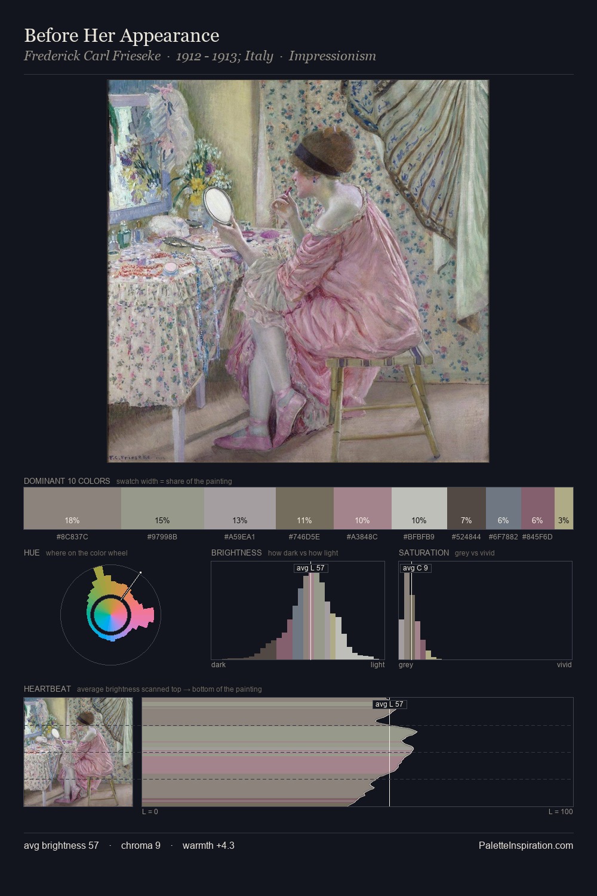
Task: Click the heartbeat brightness chart
Action: 358,752
